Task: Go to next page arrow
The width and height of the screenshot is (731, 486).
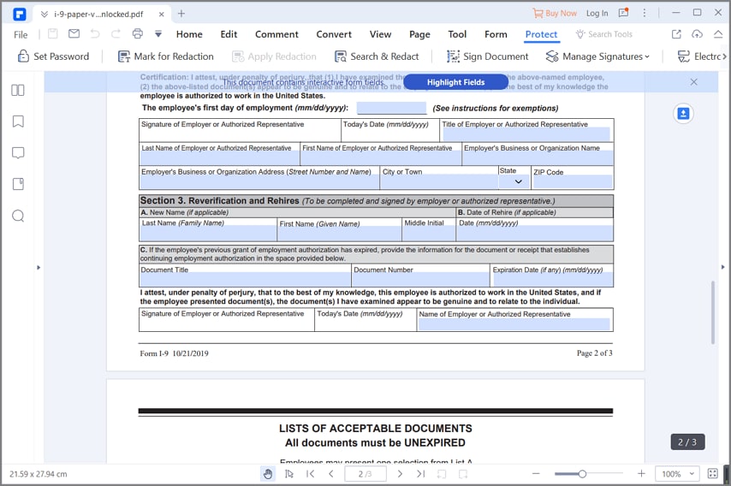Action: click(400, 474)
